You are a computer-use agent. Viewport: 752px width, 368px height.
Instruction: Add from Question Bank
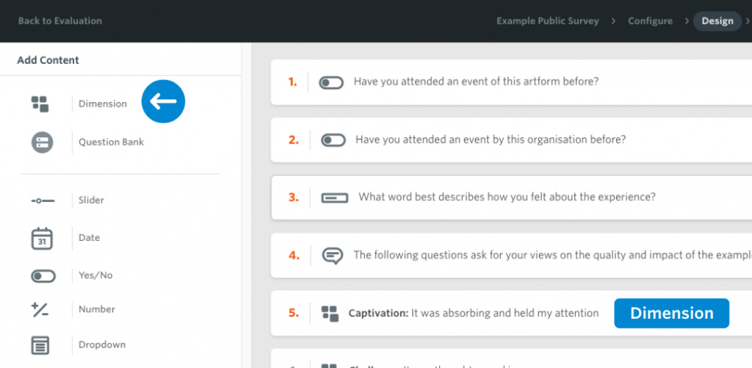coord(112,142)
